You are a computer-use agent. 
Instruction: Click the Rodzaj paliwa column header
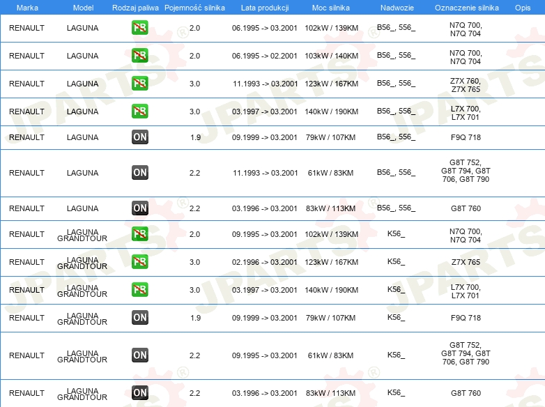point(135,8)
